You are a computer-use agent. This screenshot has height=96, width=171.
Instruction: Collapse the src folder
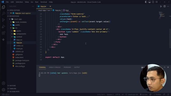[x=11, y=28]
